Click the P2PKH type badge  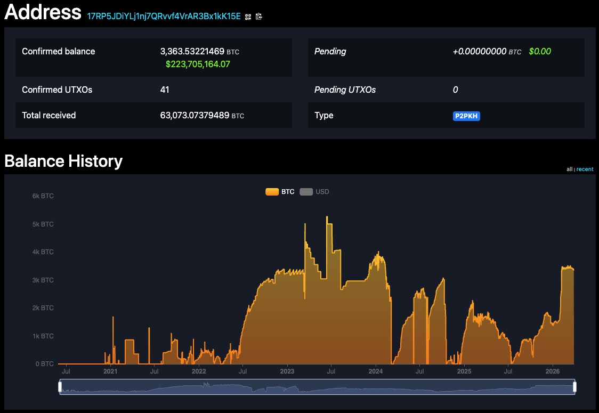click(x=466, y=116)
